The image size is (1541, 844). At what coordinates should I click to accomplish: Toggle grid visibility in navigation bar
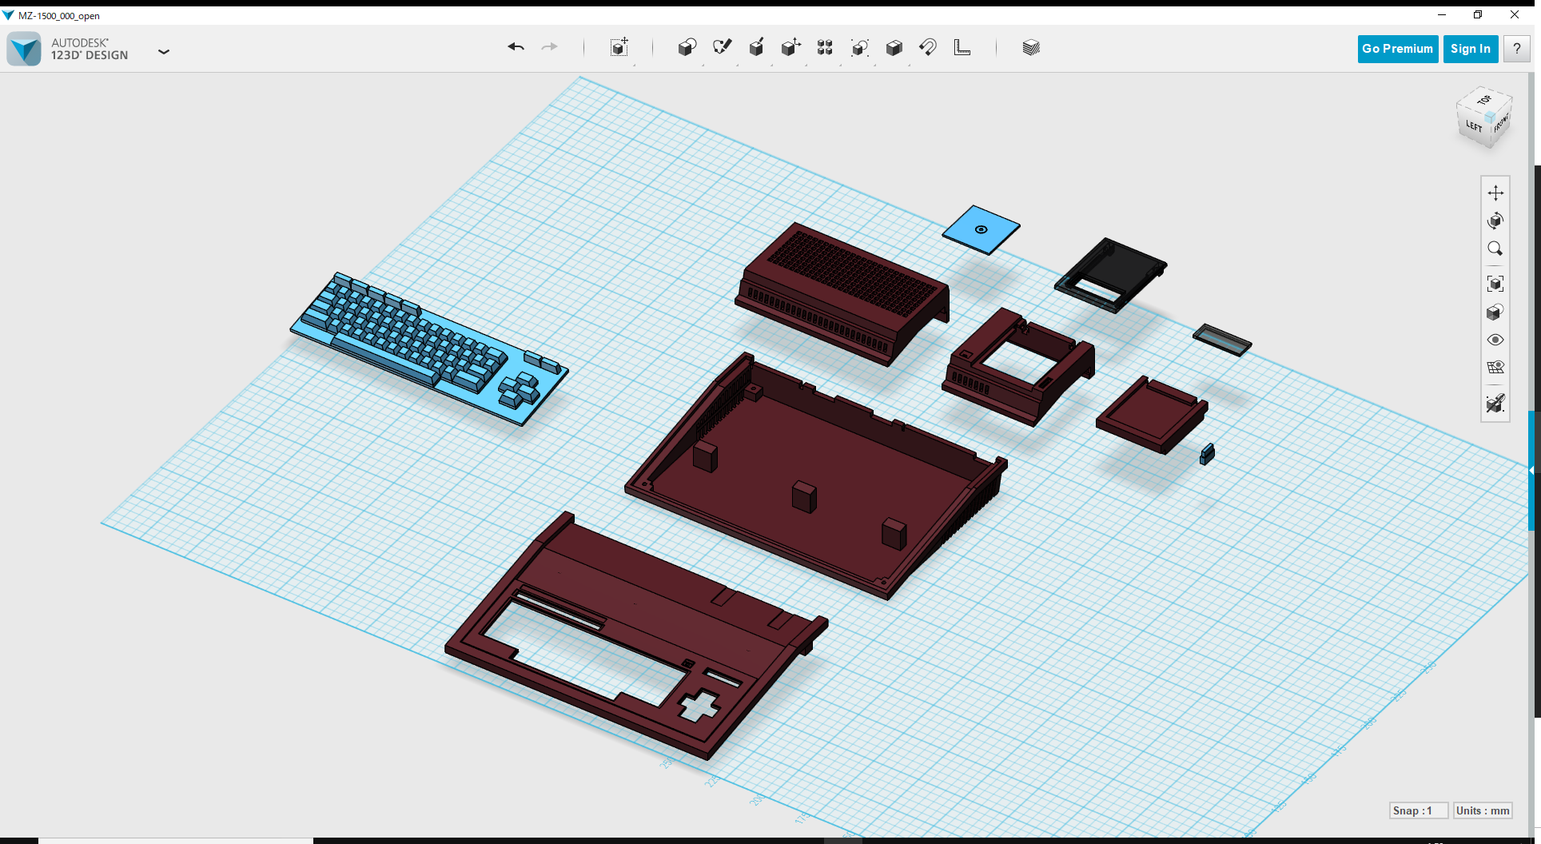coord(1495,368)
